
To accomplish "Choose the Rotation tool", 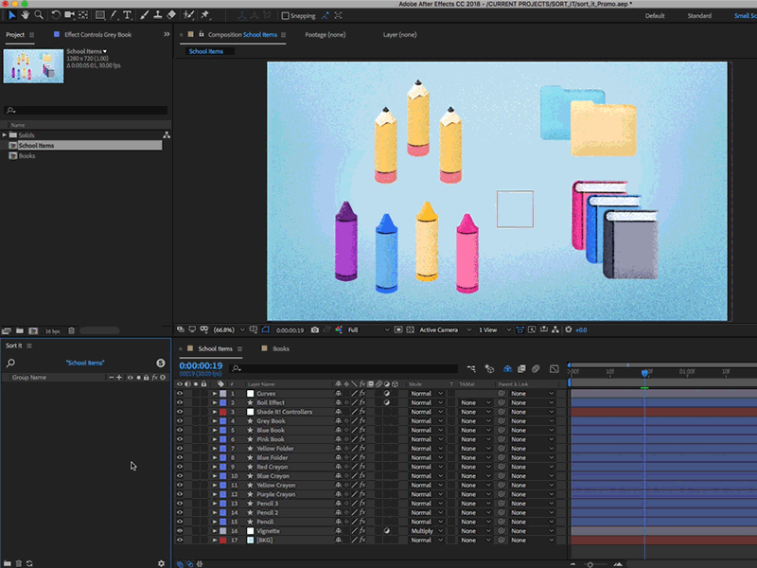I will click(56, 15).
